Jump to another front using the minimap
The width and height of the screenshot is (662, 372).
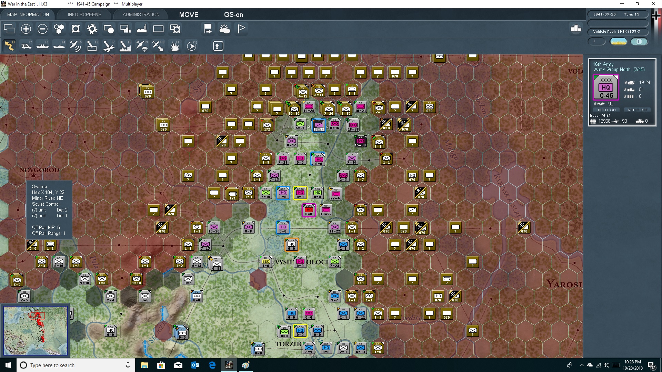(36, 331)
